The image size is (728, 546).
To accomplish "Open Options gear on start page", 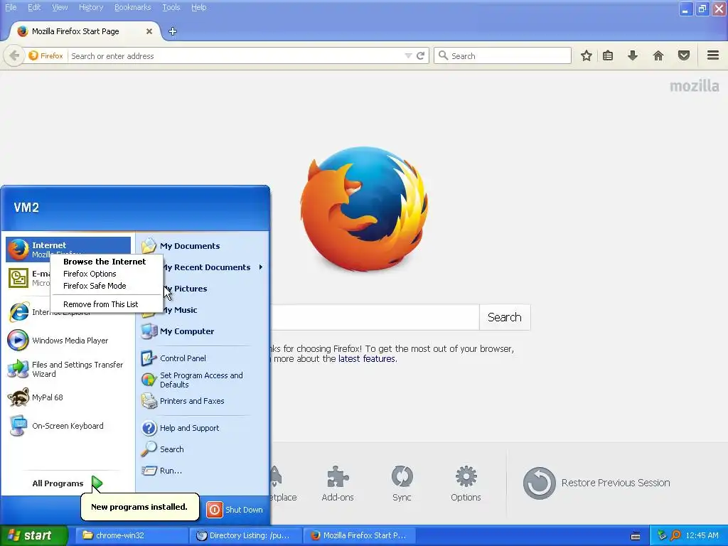I will pos(466,483).
